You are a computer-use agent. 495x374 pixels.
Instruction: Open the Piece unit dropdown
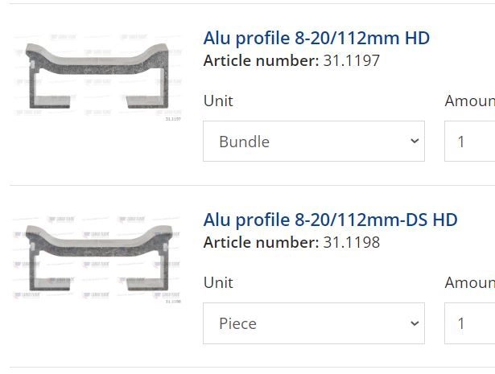pos(314,323)
